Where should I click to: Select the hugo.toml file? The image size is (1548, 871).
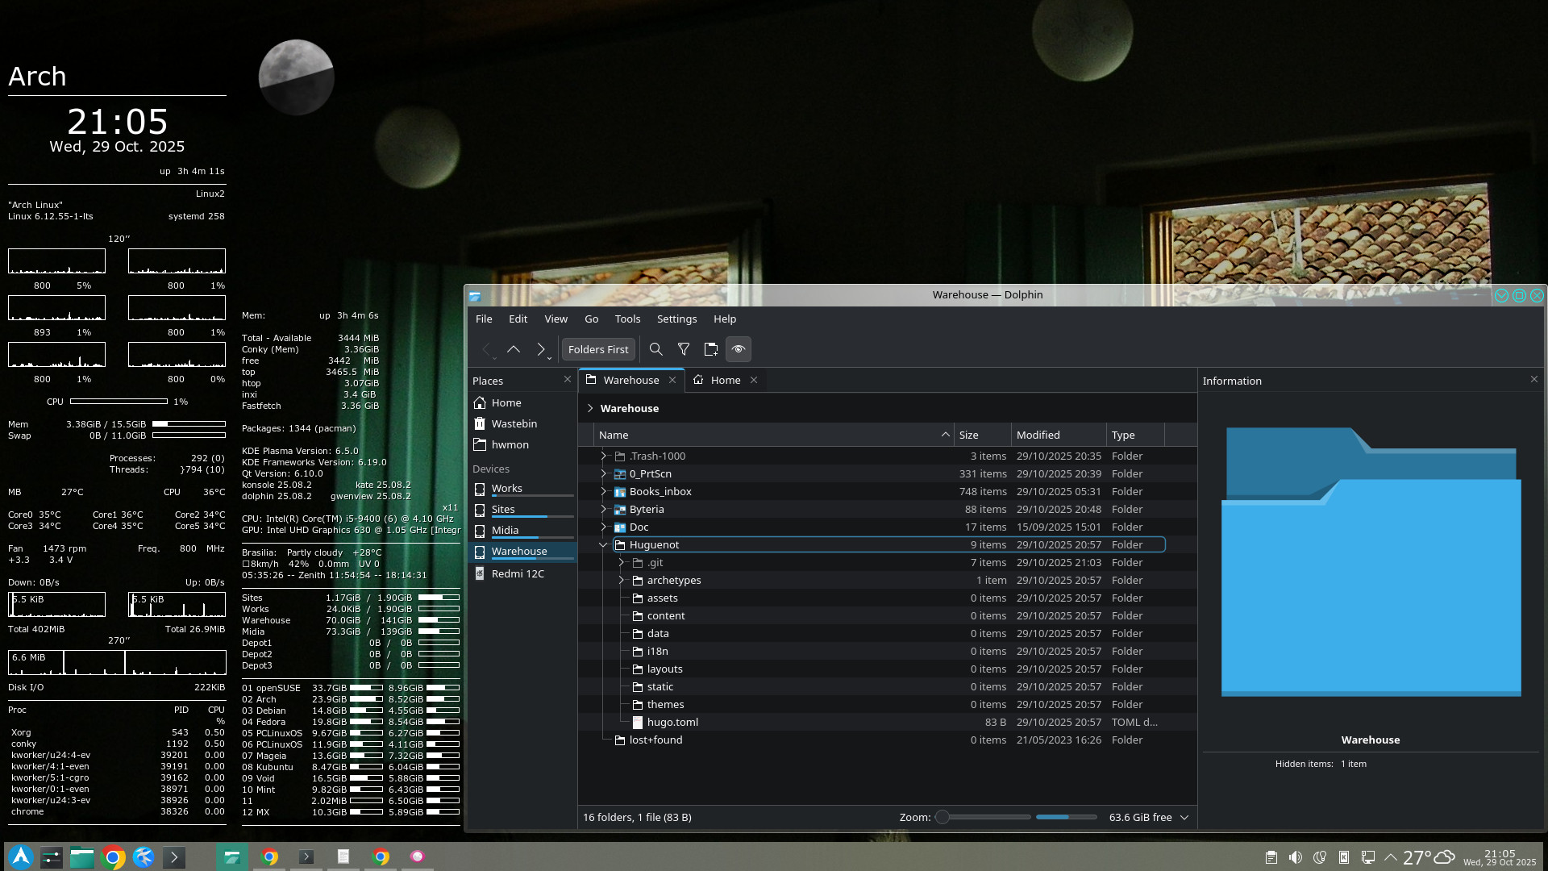click(x=672, y=723)
